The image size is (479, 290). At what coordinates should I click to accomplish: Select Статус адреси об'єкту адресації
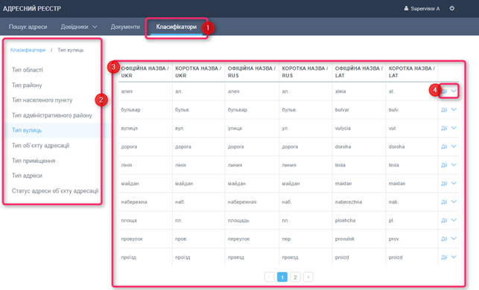[x=55, y=191]
